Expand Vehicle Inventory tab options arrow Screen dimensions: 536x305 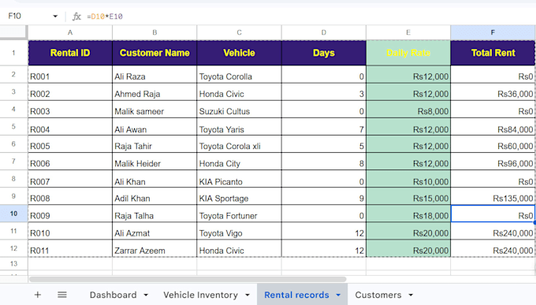pos(248,295)
